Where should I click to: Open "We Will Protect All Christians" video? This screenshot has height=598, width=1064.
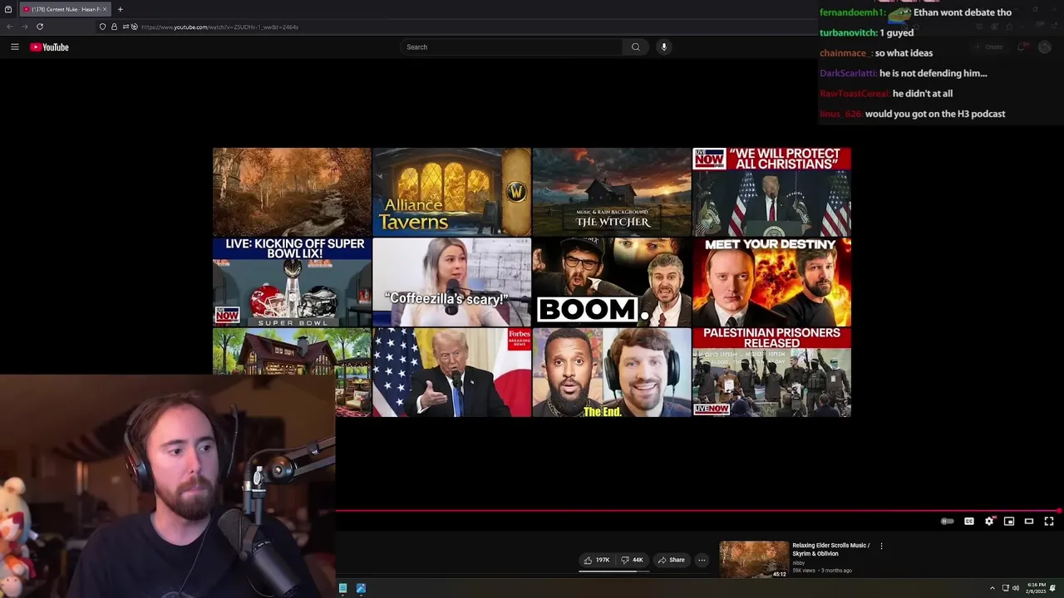click(771, 192)
